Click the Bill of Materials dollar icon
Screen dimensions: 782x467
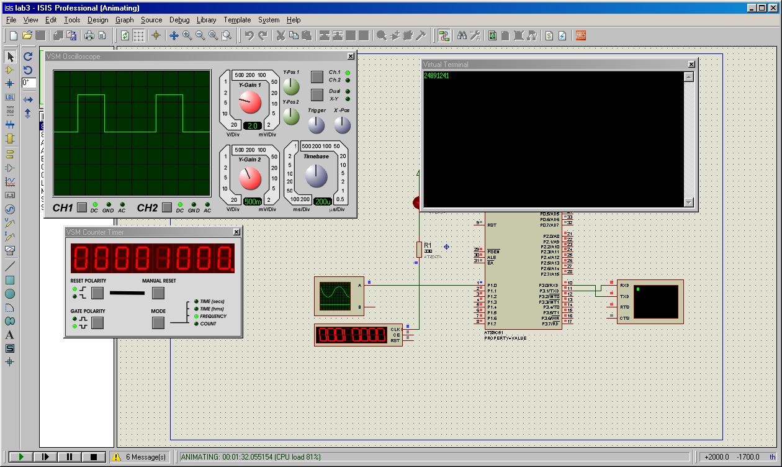tap(549, 35)
